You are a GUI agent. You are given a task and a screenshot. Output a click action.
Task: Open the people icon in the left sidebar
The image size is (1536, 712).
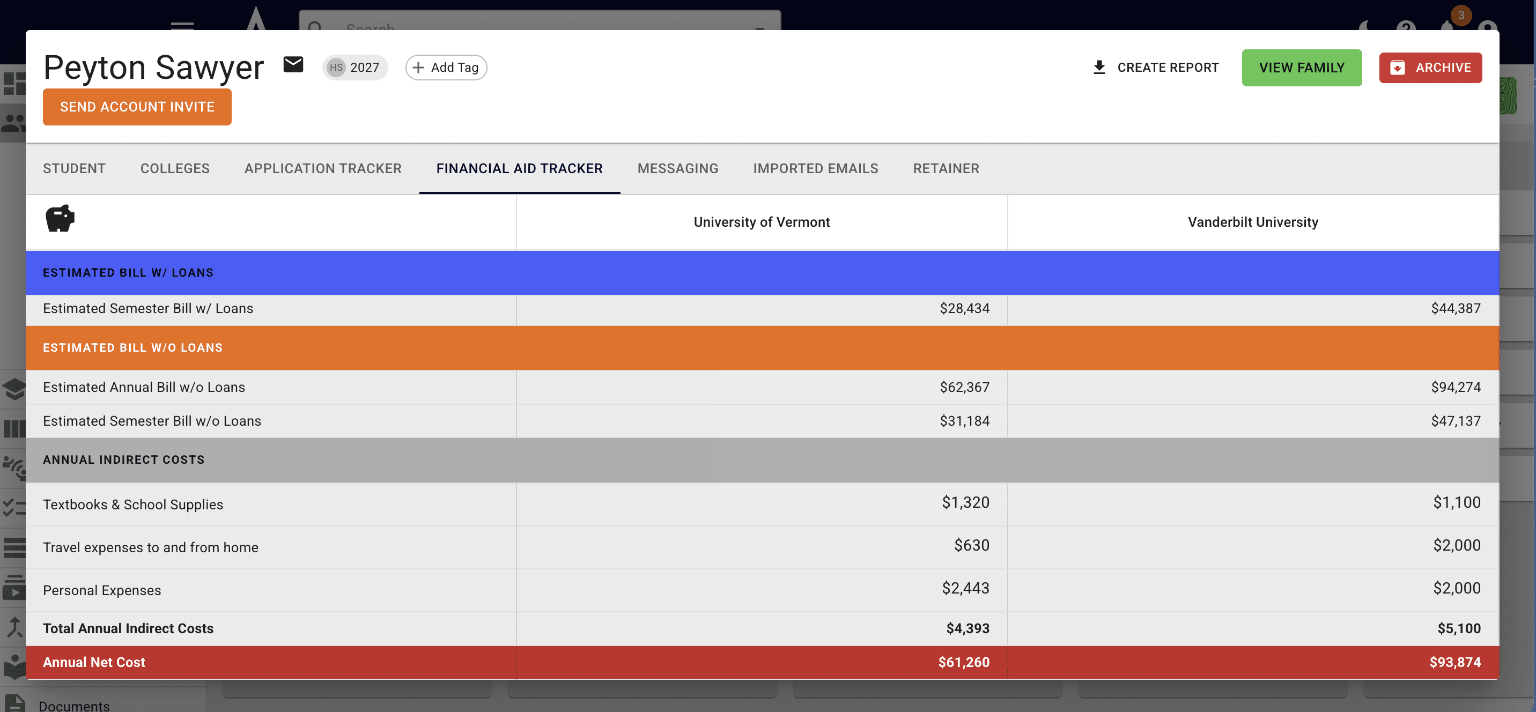[13, 123]
